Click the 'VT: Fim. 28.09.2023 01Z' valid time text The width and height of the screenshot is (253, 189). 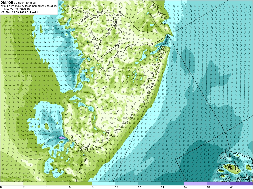tap(16, 12)
